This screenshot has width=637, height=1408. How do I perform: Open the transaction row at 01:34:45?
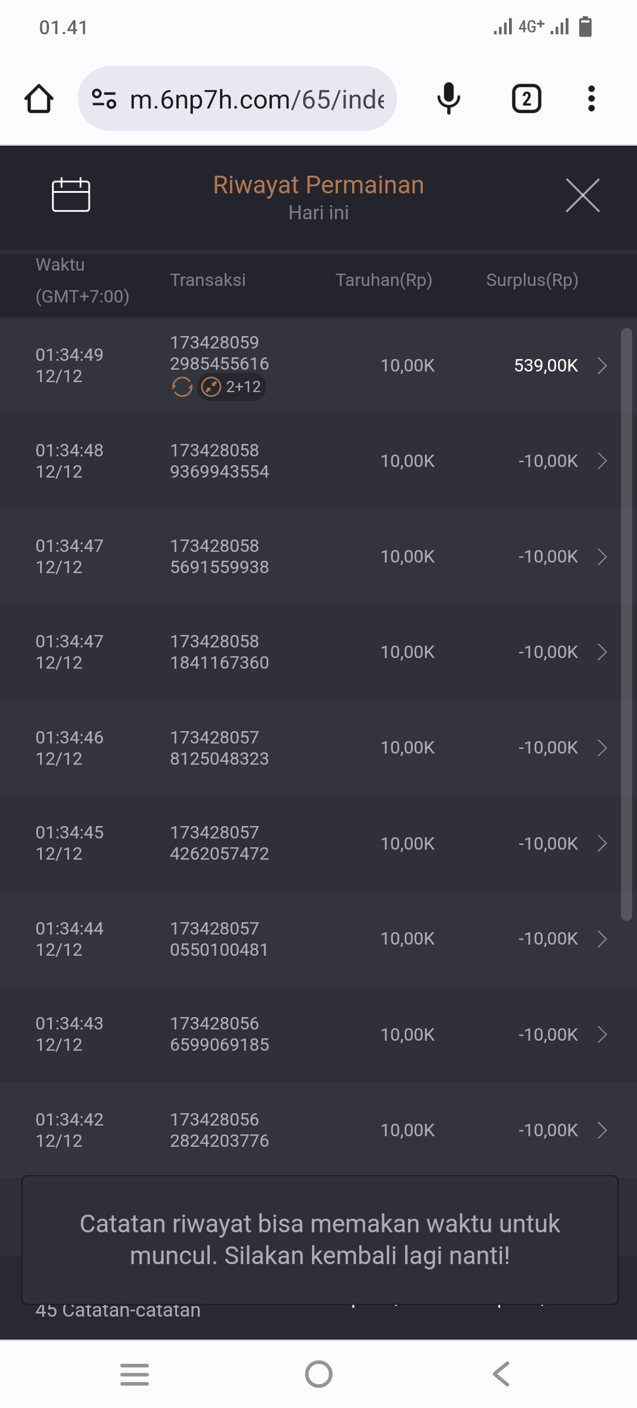[x=318, y=843]
